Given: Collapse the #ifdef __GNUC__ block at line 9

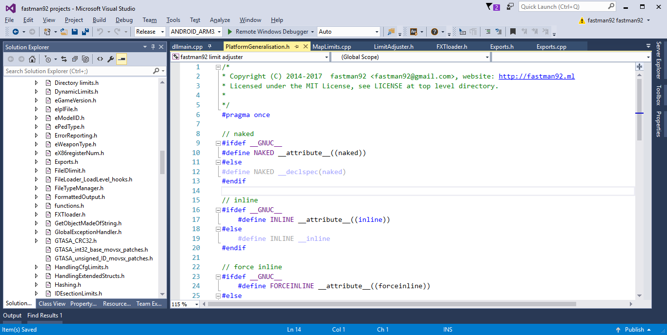Looking at the screenshot, I should pyautogui.click(x=218, y=143).
